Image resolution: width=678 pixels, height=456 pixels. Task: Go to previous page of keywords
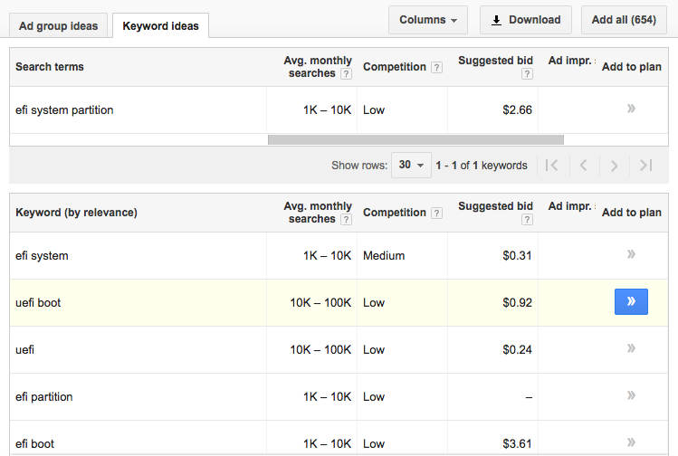click(583, 166)
